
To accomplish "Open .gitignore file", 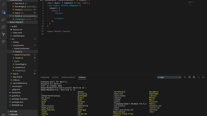I will [x=22, y=90].
